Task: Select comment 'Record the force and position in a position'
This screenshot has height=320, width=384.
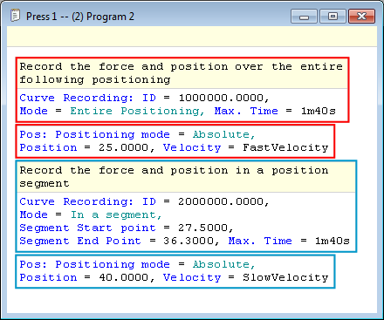Action: (x=174, y=170)
